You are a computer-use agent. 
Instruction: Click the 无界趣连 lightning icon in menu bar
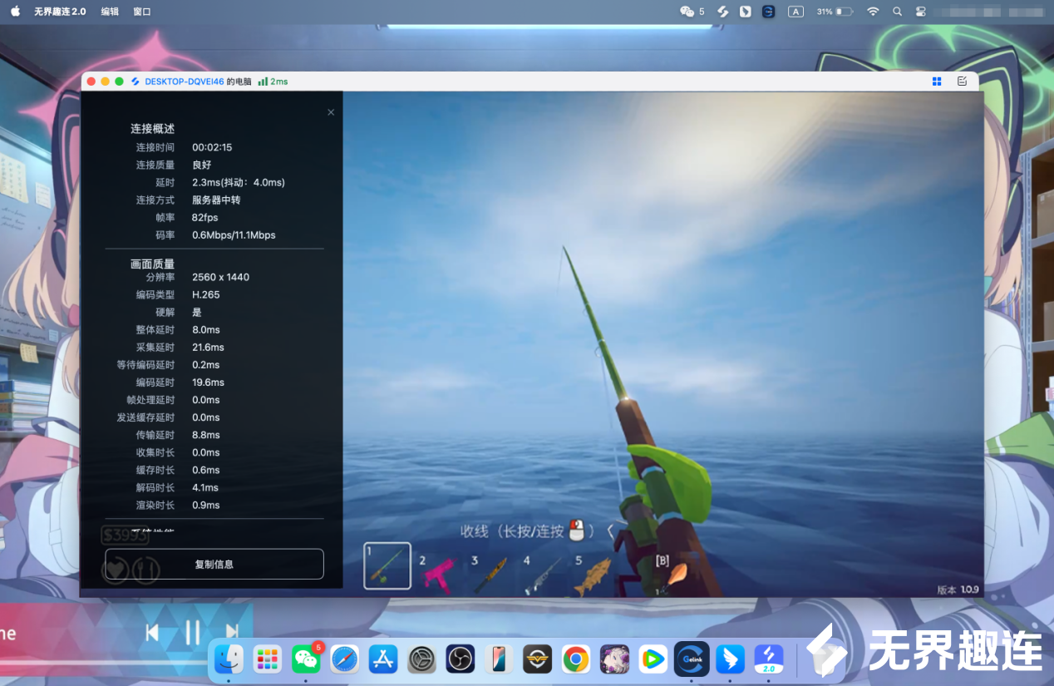(723, 12)
